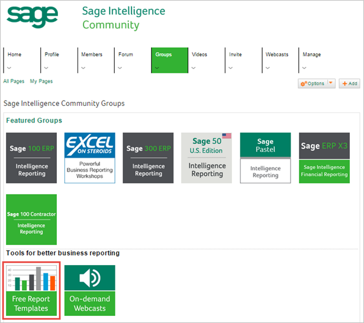Open the Members menu item

[92, 54]
